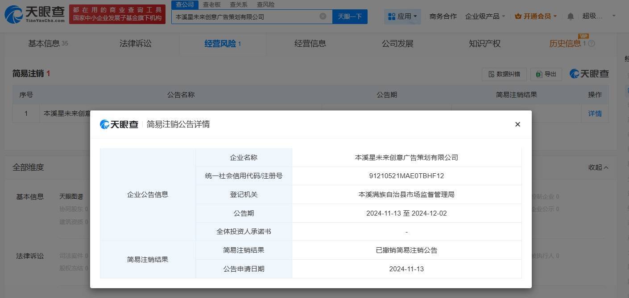The height and width of the screenshot is (298, 629).
Task: Open the 开通会员 dropdown menu
Action: click(x=555, y=16)
